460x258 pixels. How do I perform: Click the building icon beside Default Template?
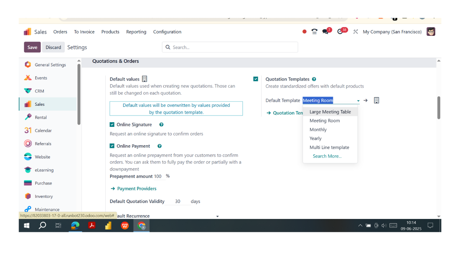[x=376, y=100]
